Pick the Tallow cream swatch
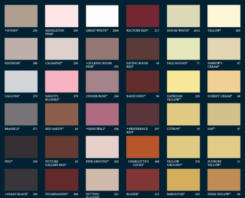245x198 pixels. pos(224,16)
